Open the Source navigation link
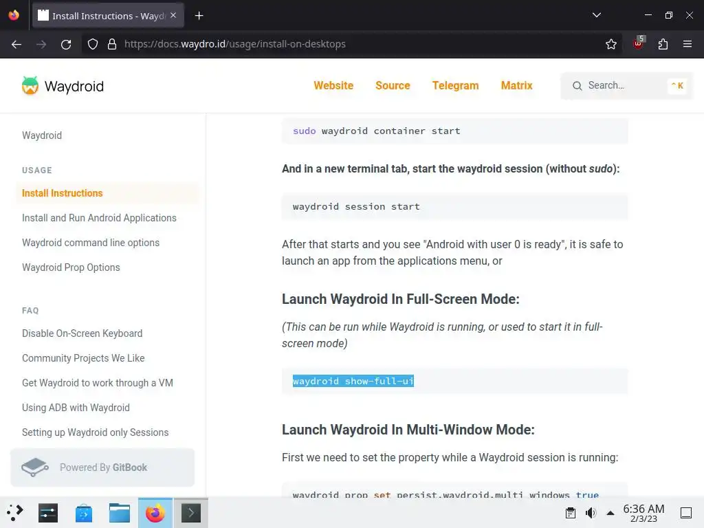 pyautogui.click(x=393, y=86)
